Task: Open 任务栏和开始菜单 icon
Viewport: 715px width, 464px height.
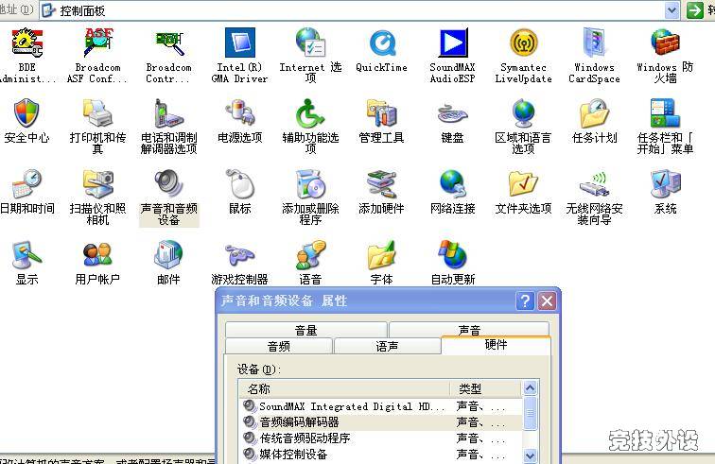Action: 665,113
